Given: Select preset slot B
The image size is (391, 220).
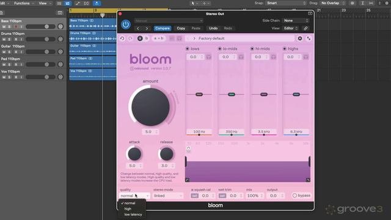Looking at the screenshot, I should pyautogui.click(x=147, y=38).
